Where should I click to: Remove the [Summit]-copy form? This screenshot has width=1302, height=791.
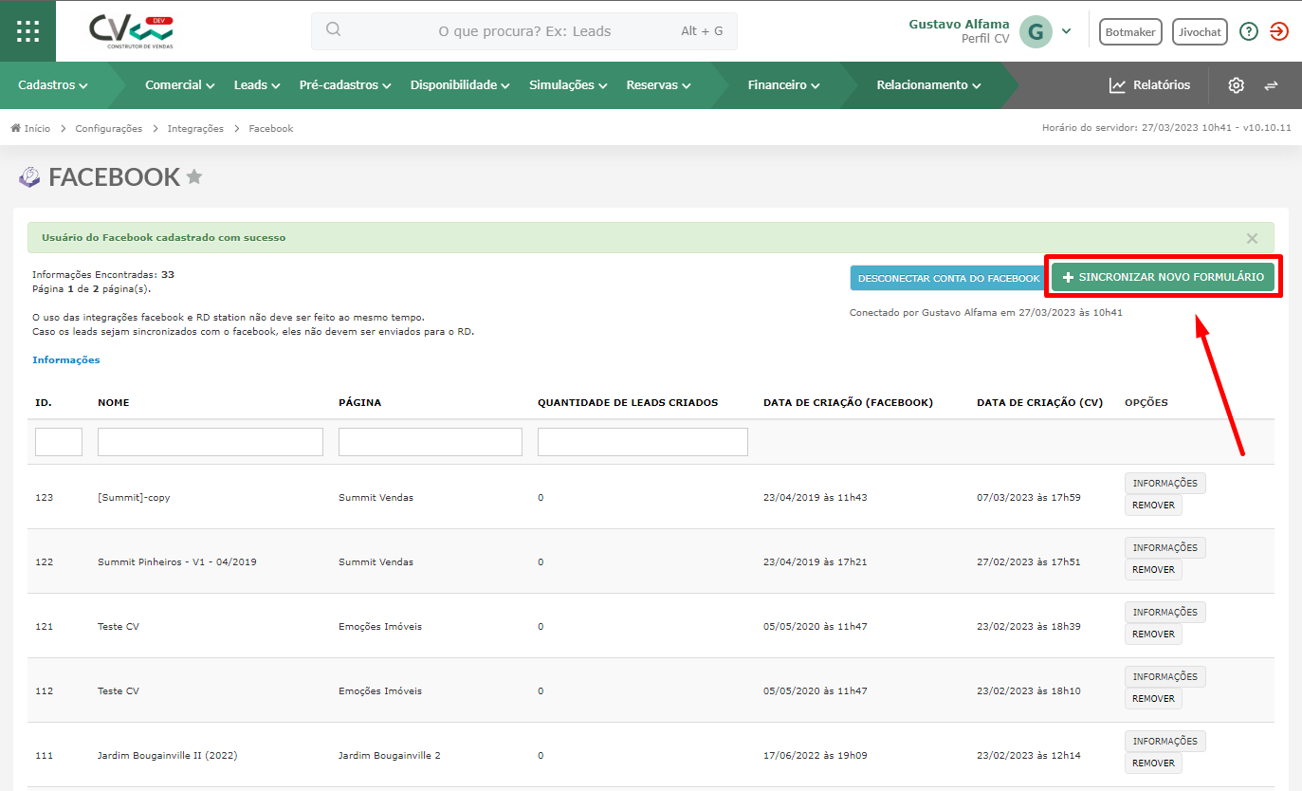tap(1153, 506)
